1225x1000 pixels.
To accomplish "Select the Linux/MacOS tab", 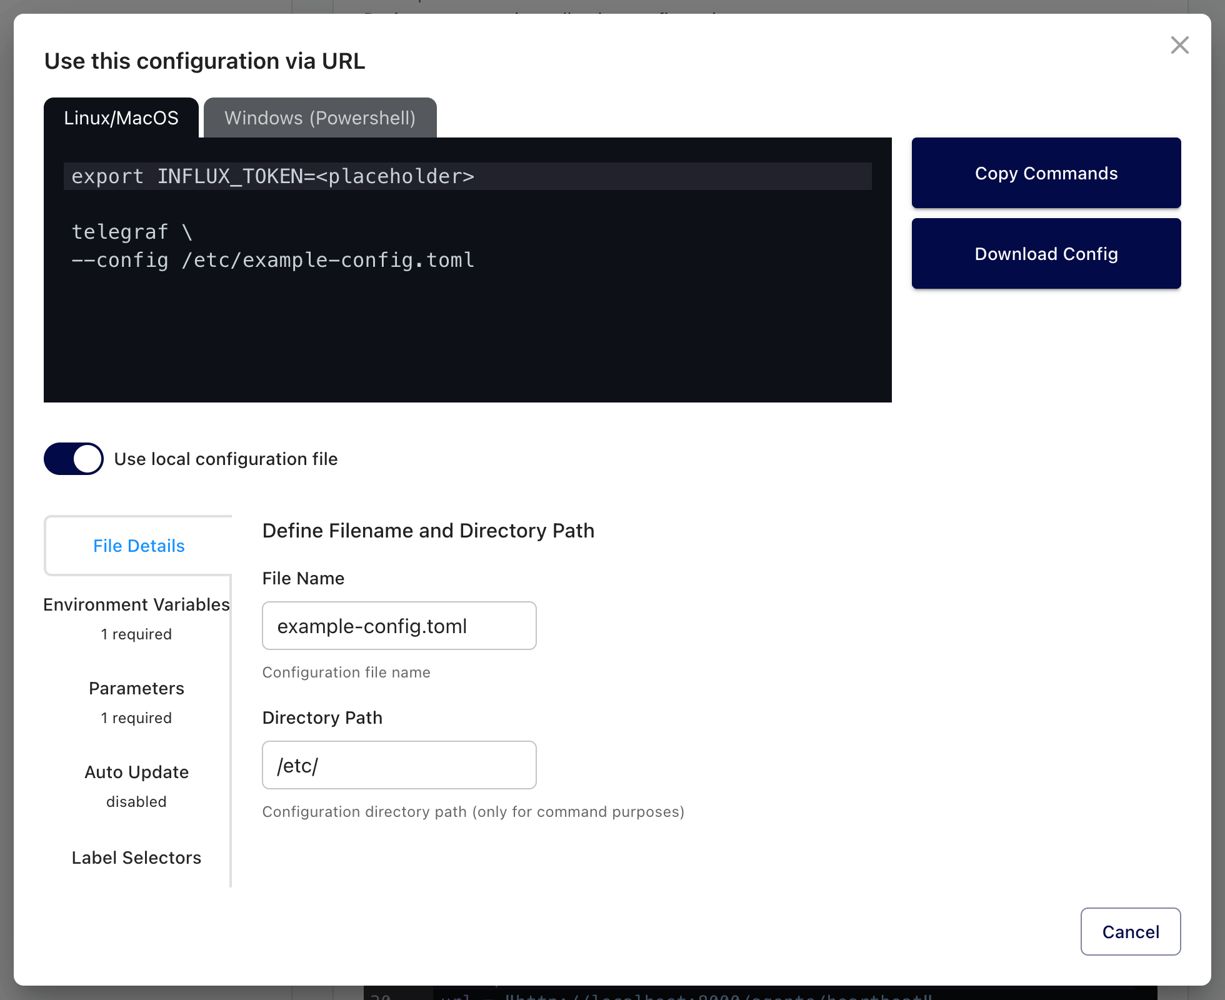I will 121,117.
